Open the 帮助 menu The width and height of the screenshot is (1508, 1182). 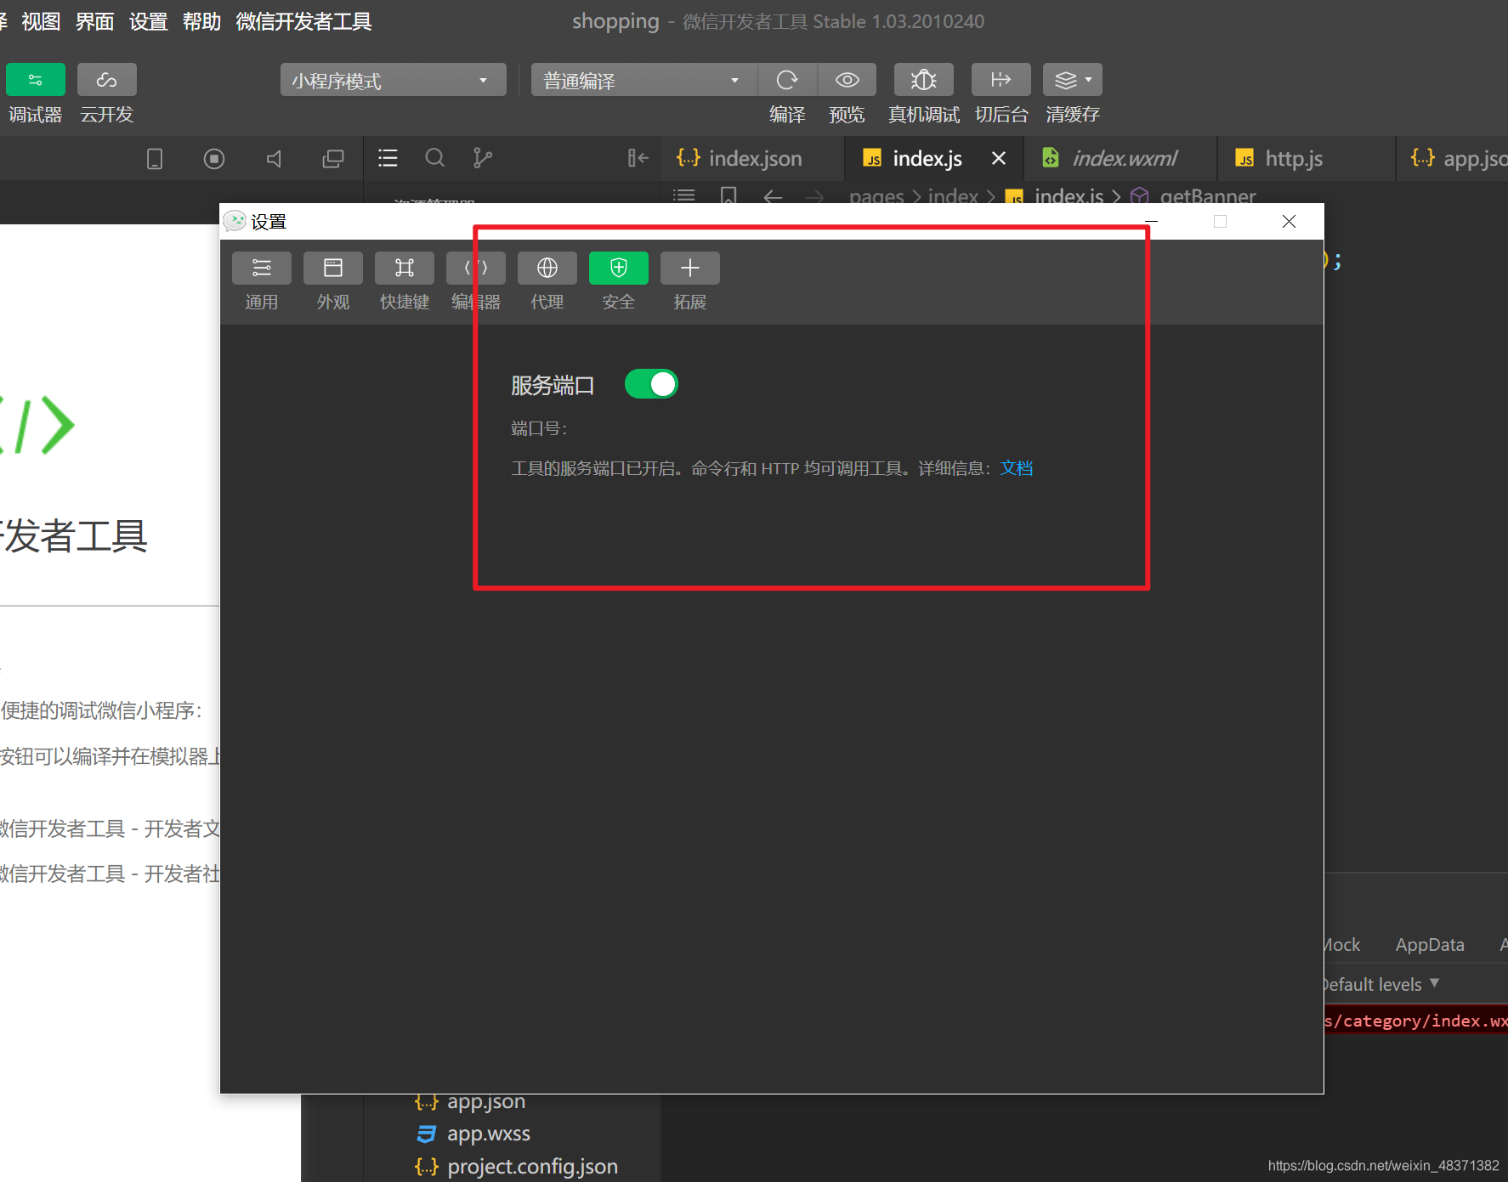(x=201, y=21)
